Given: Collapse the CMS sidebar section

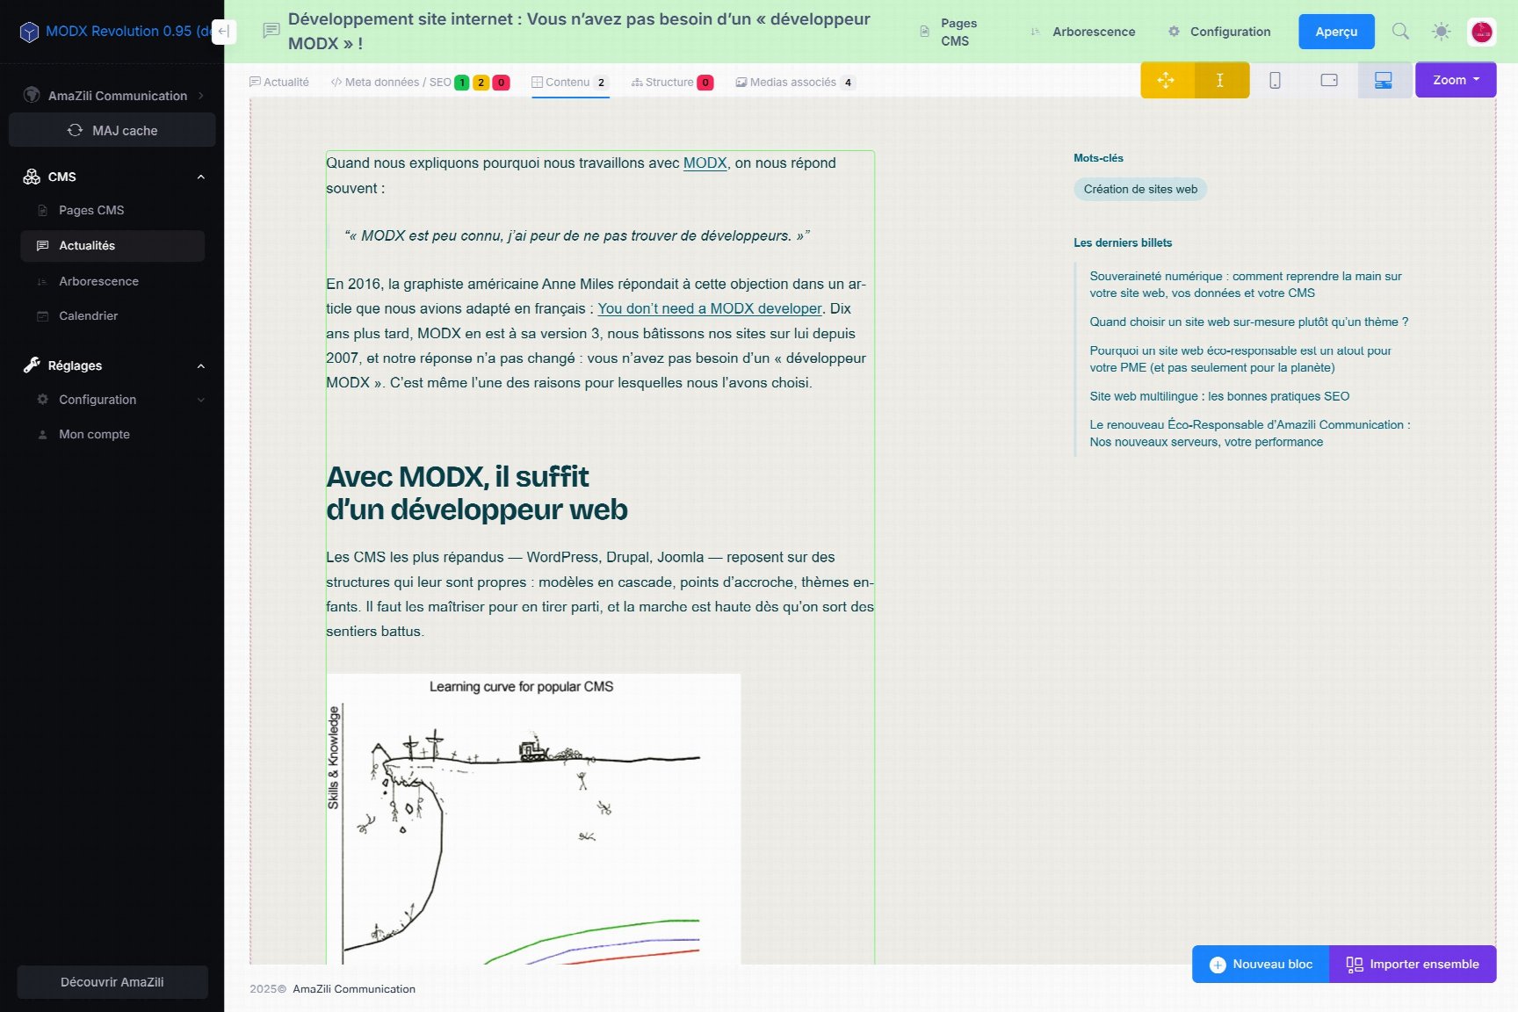Looking at the screenshot, I should pos(200,177).
